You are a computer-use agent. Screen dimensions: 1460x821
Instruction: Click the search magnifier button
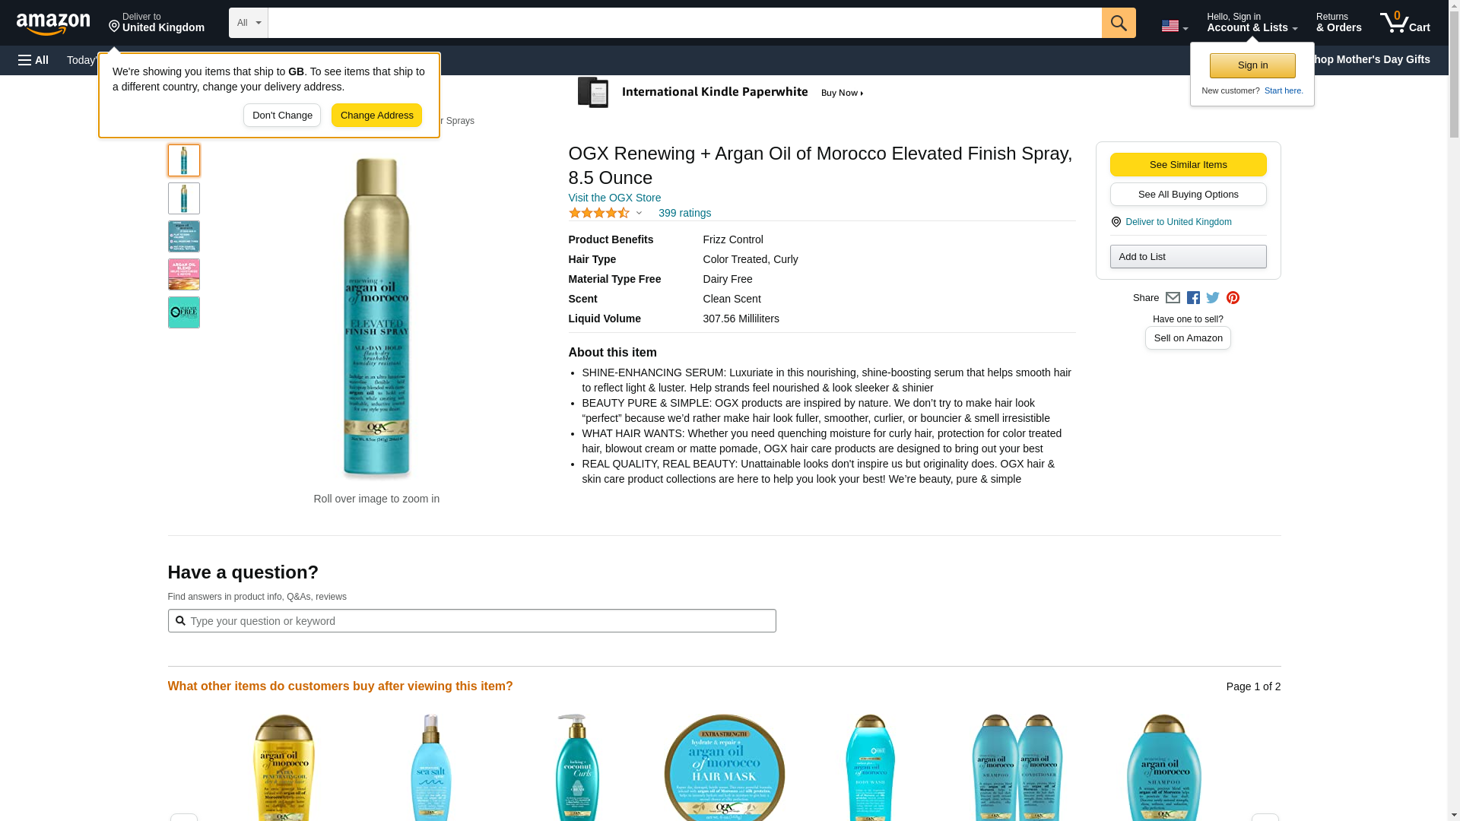click(1119, 23)
